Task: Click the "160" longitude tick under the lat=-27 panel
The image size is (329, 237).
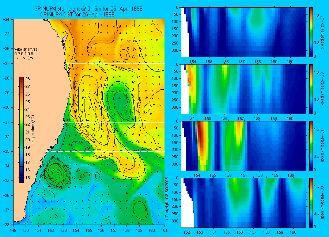Action: pos(290,62)
